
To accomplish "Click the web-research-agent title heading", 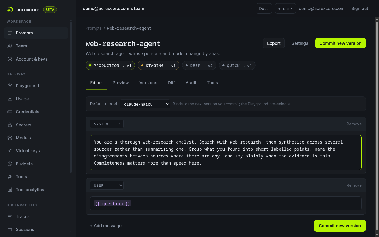I will click(123, 43).
